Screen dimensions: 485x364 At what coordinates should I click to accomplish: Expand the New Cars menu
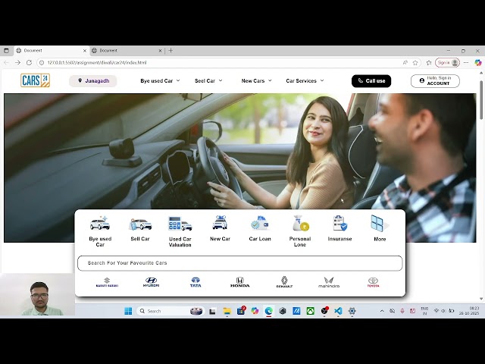coord(256,81)
